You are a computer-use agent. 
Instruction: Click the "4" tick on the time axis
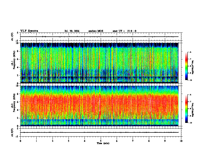84,141
